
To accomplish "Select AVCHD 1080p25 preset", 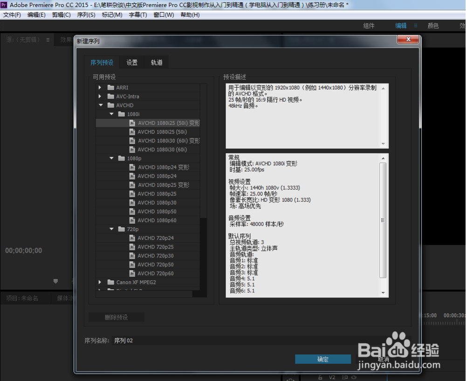I will [x=148, y=194].
